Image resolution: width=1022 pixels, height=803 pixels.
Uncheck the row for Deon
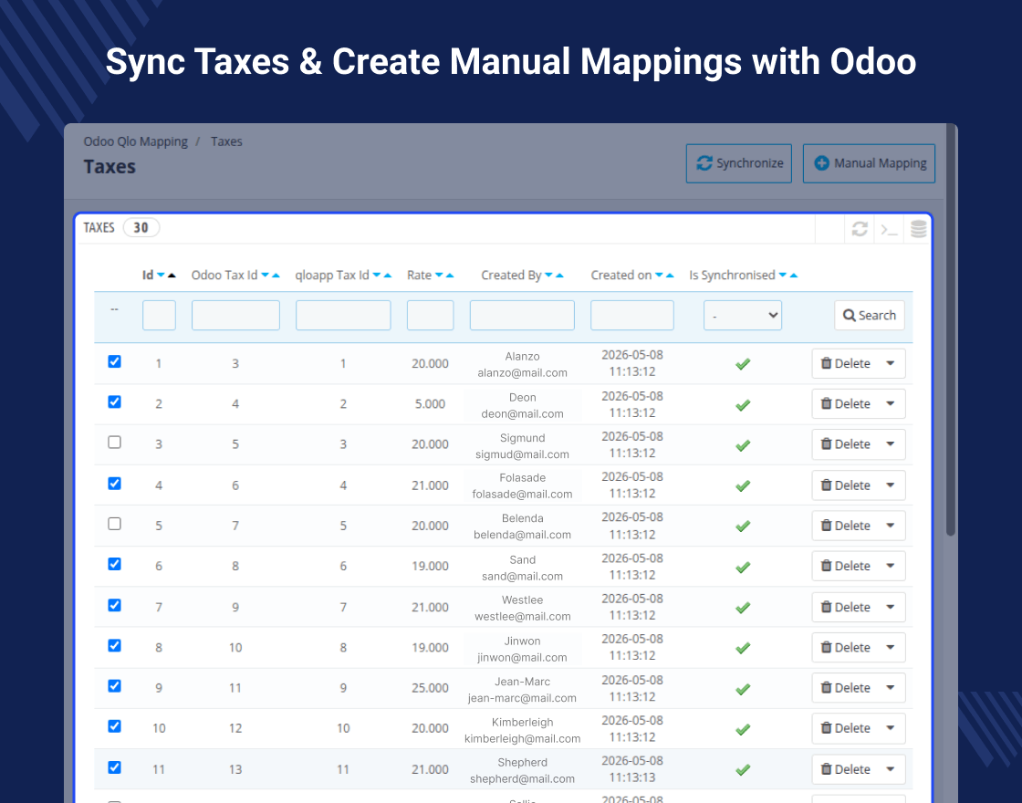click(114, 401)
